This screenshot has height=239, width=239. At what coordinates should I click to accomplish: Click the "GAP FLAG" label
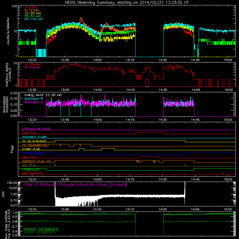point(29,133)
